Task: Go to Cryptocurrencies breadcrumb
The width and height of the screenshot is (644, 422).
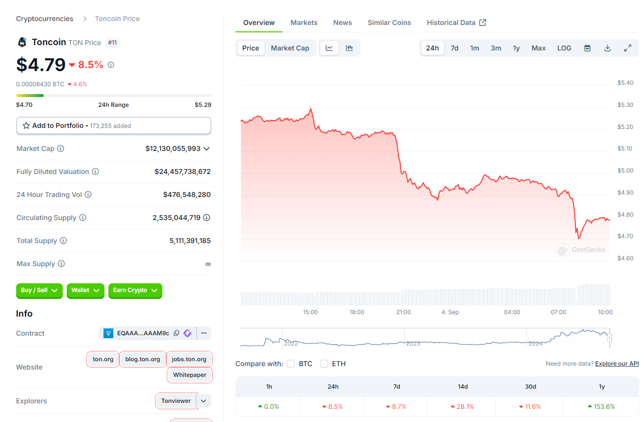Action: (45, 19)
